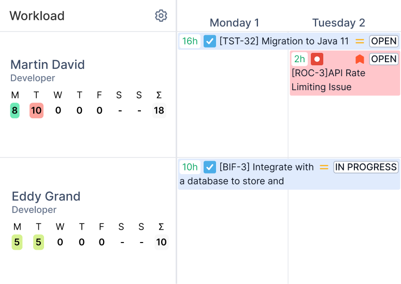Click the 10h estimate badge on BIF-3
401x284 pixels.
click(190, 167)
